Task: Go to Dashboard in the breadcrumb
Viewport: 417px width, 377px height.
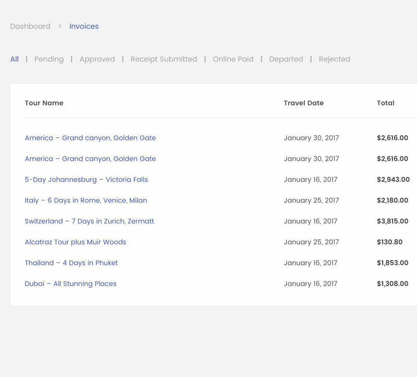Action: click(30, 26)
